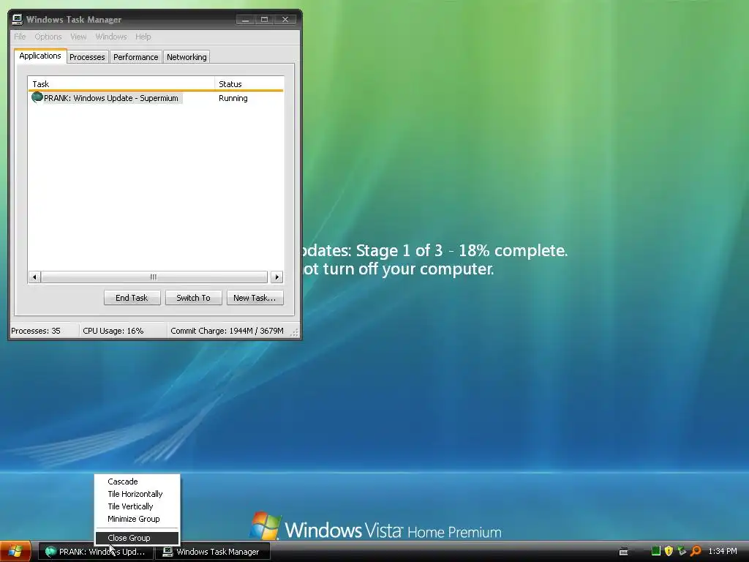Open the View menu in Task Manager

click(78, 37)
